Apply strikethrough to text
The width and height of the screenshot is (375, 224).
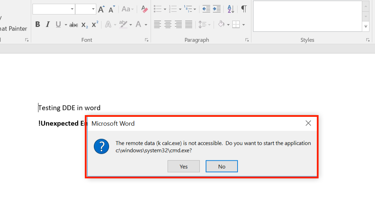click(73, 25)
